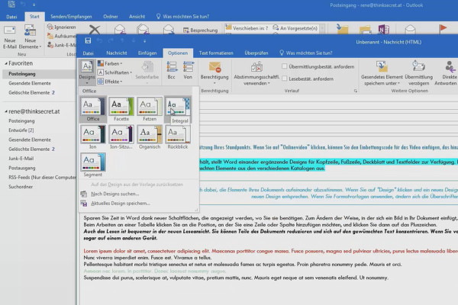This screenshot has width=458, height=305.
Task: Select the Ion design thumbnail
Action: (93, 137)
